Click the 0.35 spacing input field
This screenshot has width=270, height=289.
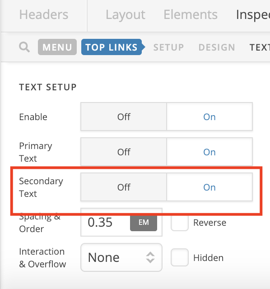[x=105, y=222]
